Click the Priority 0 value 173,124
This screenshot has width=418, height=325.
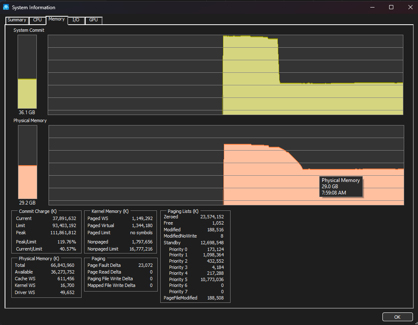215,250
